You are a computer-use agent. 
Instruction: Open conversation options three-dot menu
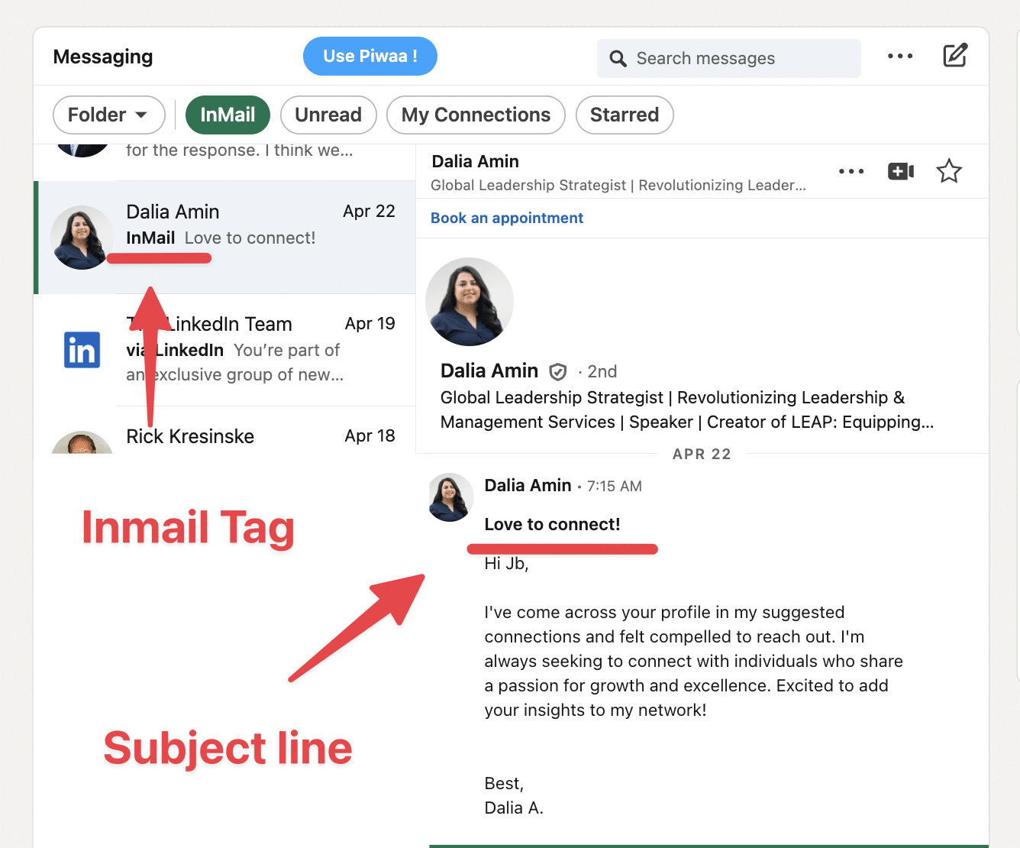click(x=851, y=171)
